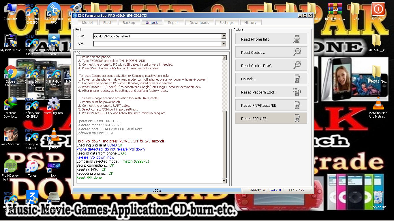Image resolution: width=394 pixels, height=221 pixels.
Task: Launch InfinityBox CM2SPD shortcut
Action: [32, 14]
